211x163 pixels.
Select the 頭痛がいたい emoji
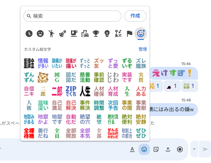click(57, 63)
